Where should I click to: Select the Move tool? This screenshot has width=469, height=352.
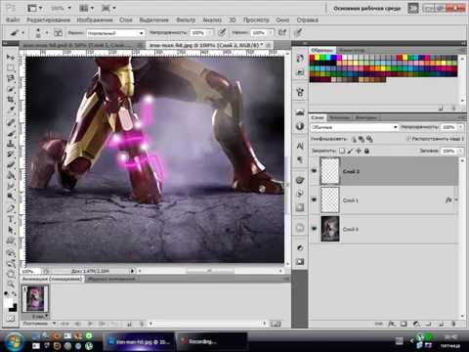[x=11, y=58]
